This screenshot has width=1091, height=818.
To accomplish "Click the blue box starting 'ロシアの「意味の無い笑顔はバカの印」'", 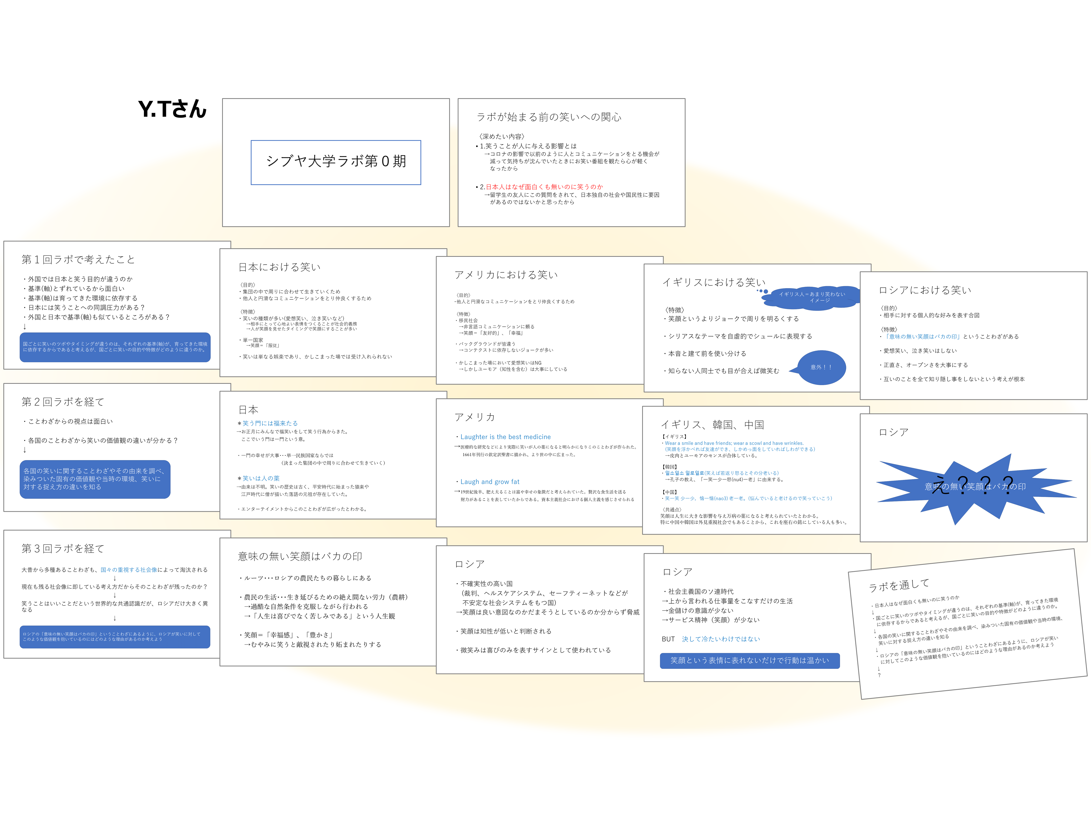I will coord(115,637).
